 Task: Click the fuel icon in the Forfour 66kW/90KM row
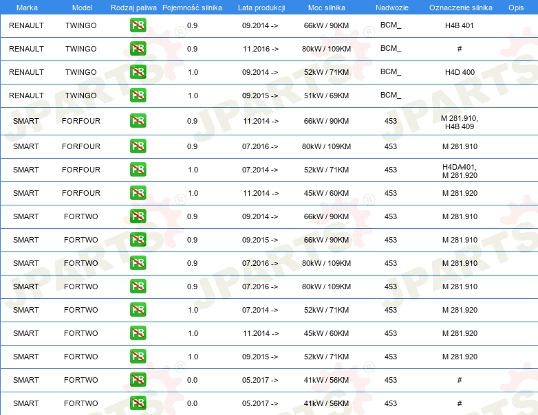138,121
